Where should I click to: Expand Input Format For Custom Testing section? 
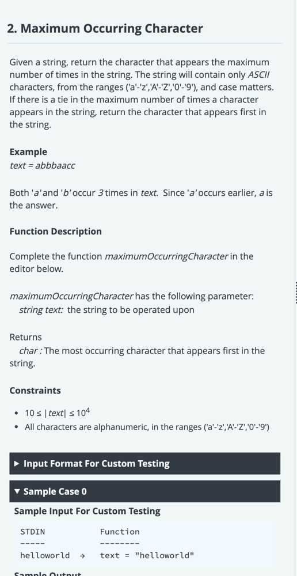(x=144, y=463)
